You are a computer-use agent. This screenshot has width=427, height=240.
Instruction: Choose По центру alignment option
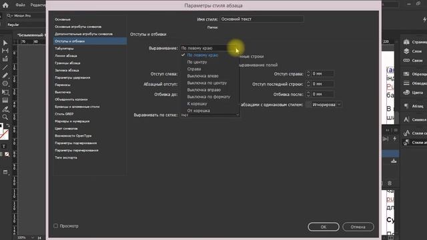[x=197, y=62]
